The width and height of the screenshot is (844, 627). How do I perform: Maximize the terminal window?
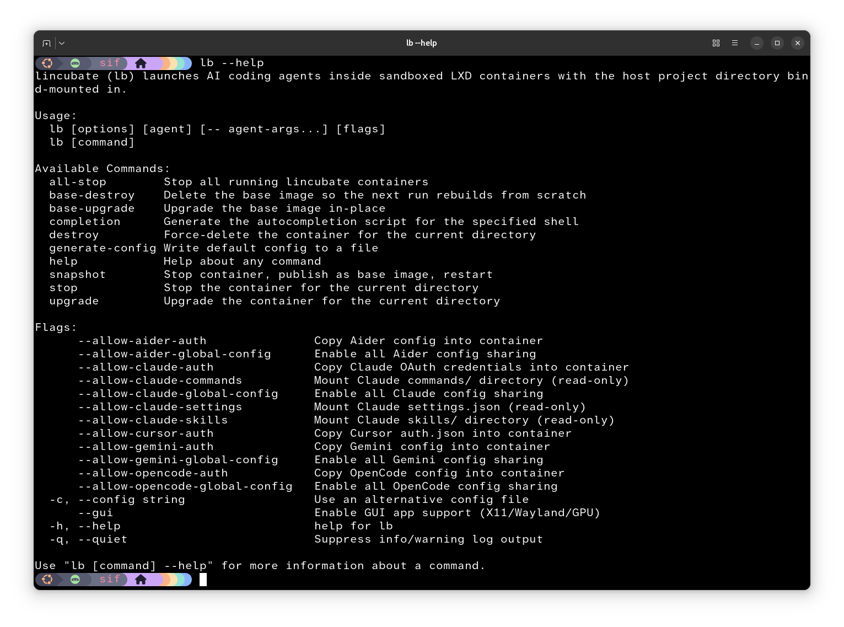[777, 43]
